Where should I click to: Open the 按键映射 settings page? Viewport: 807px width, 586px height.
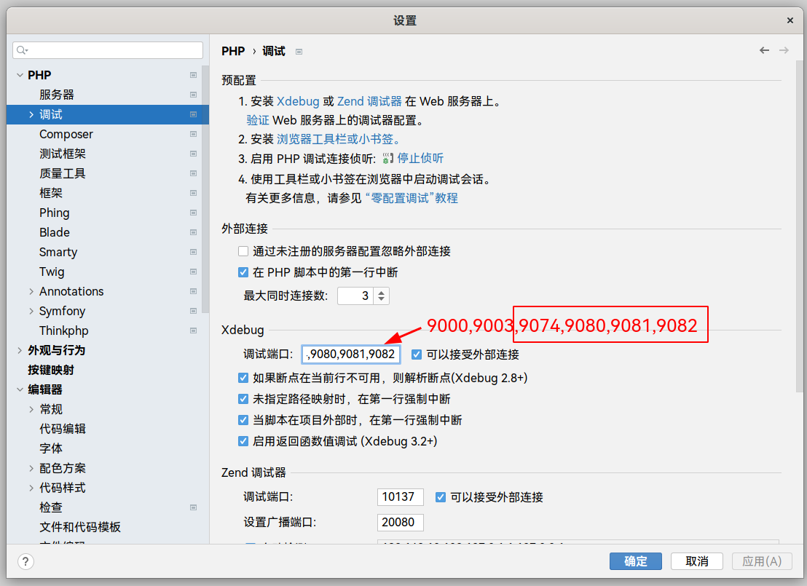pyautogui.click(x=51, y=370)
